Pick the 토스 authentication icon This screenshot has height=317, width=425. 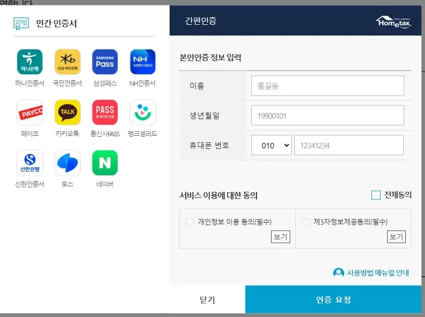[x=67, y=163]
